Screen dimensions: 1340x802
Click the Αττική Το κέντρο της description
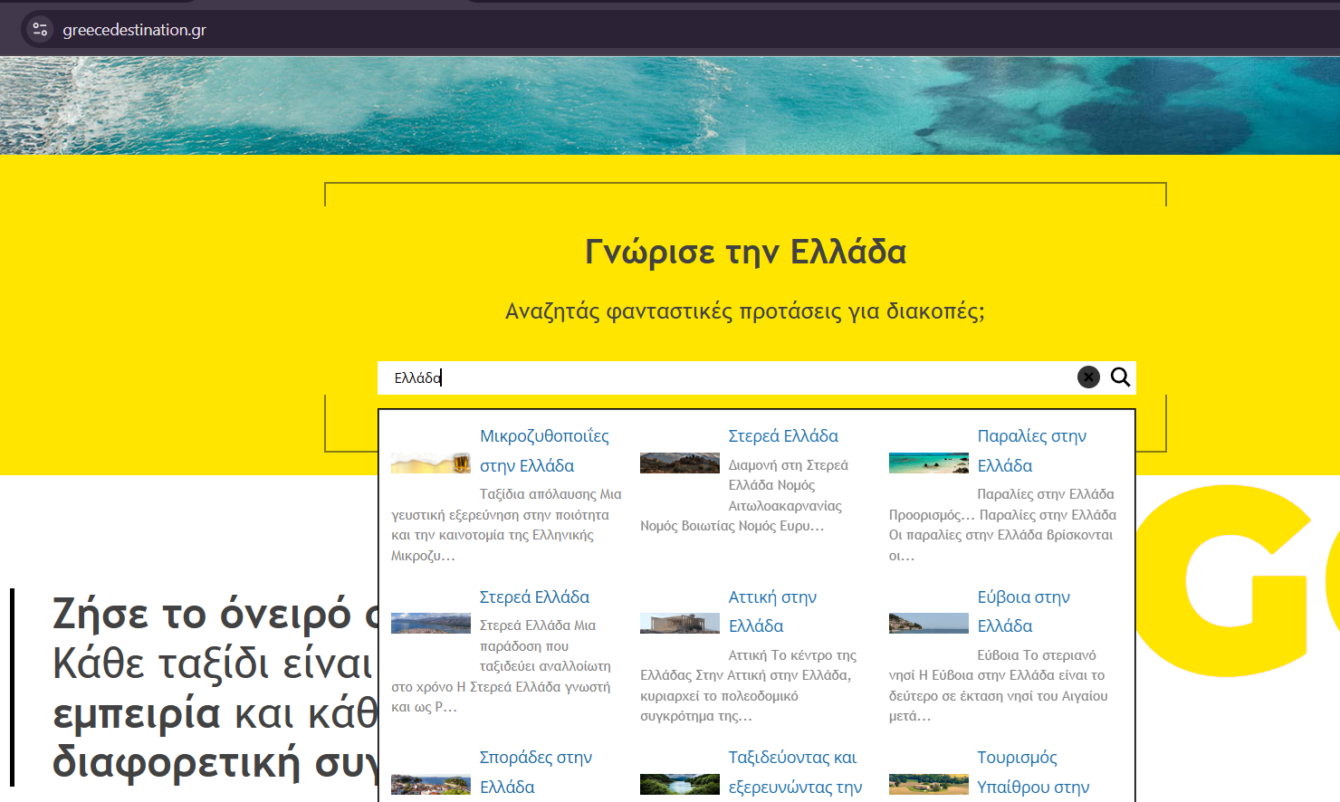click(x=748, y=685)
